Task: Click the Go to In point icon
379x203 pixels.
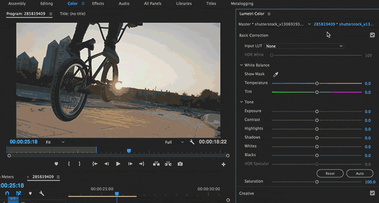Action: coord(94,164)
